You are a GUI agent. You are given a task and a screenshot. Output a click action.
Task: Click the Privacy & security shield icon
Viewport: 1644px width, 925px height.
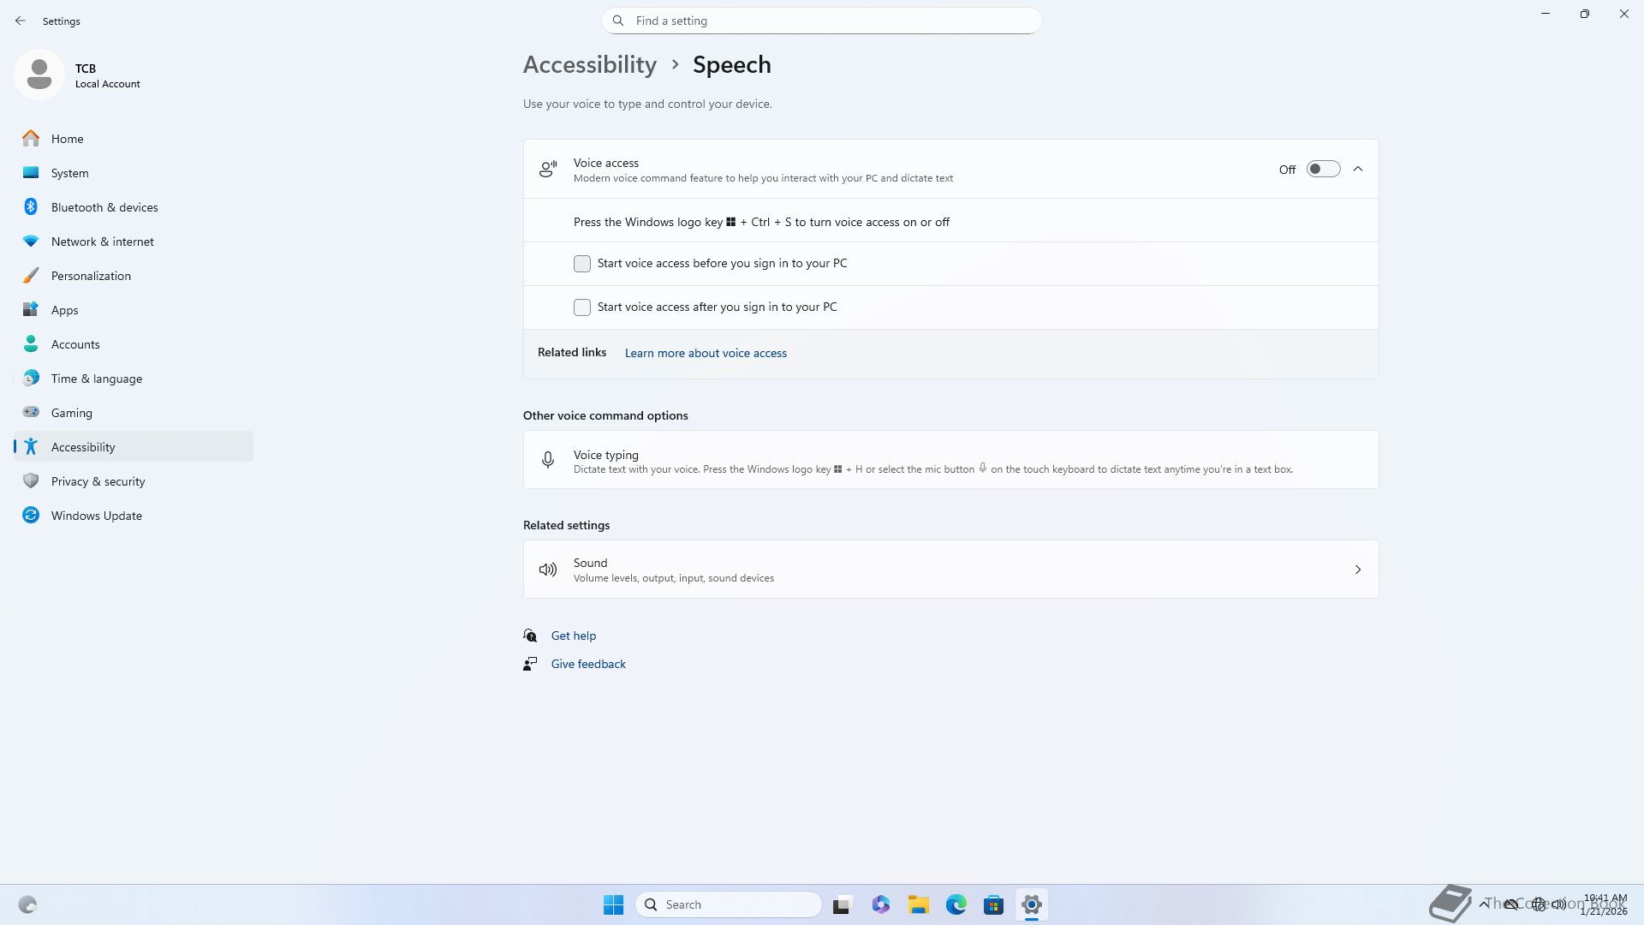click(31, 481)
